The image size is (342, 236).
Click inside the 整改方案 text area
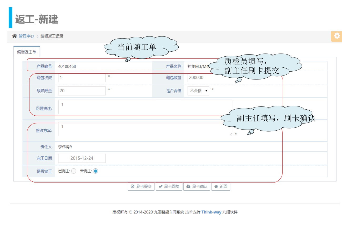pyautogui.click(x=145, y=129)
